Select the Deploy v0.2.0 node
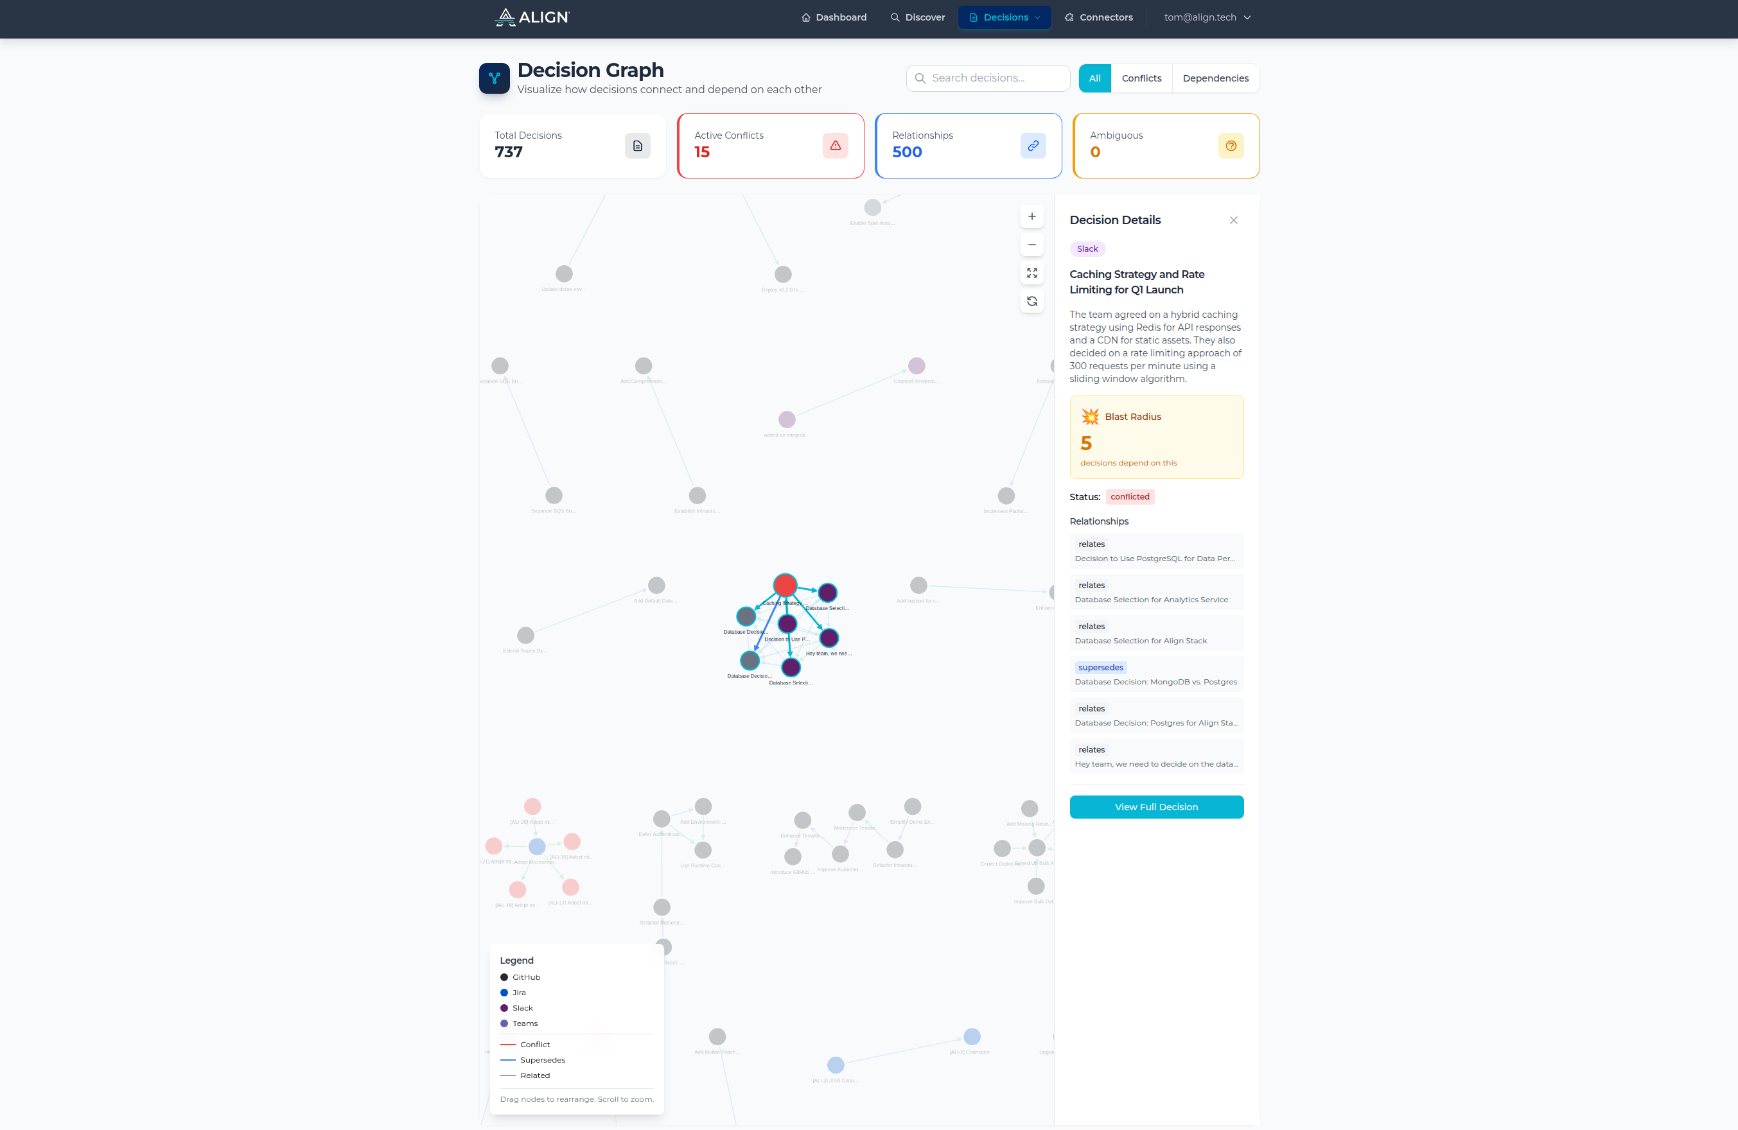The image size is (1738, 1130). pyautogui.click(x=783, y=274)
